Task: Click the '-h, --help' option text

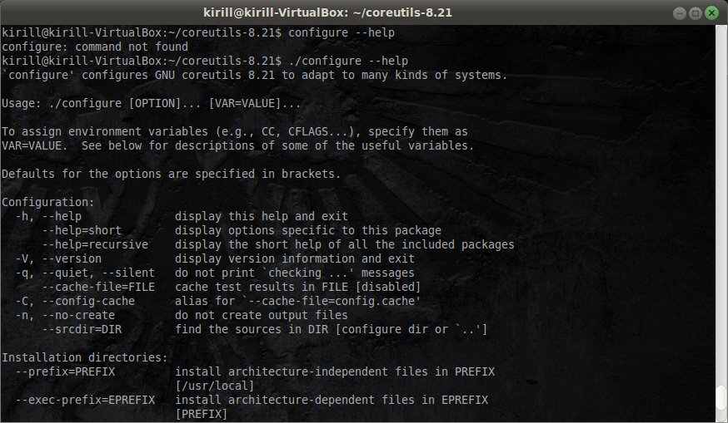Action: pos(48,216)
